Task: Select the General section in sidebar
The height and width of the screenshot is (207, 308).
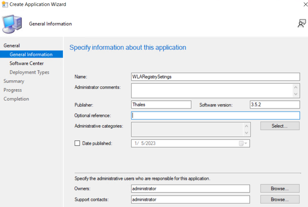Action: point(12,46)
